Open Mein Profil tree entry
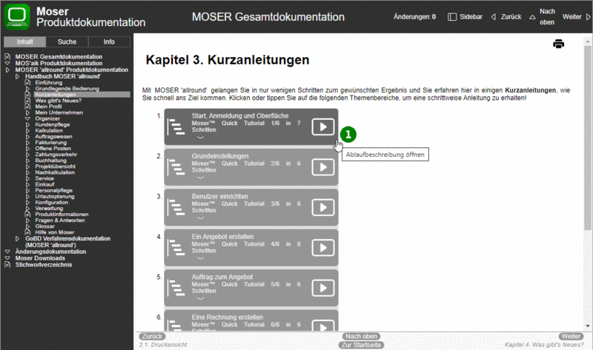 48,107
